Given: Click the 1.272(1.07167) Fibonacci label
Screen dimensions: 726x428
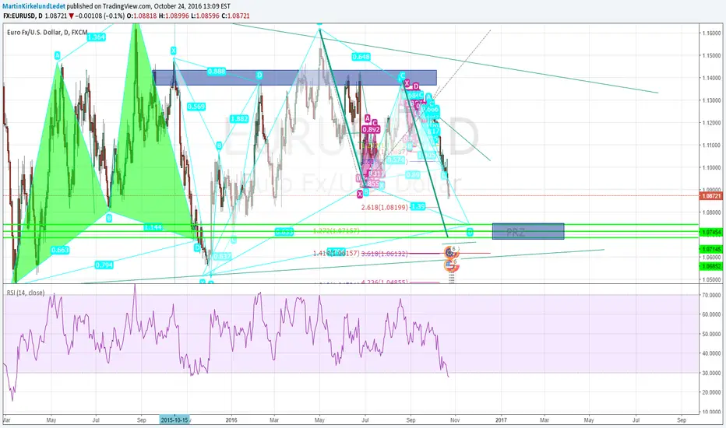Looking at the screenshot, I should tap(337, 231).
